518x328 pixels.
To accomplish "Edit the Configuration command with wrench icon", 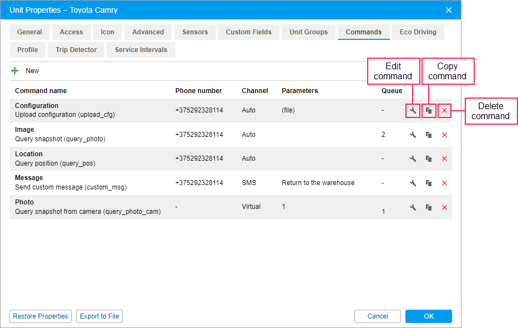I will pyautogui.click(x=413, y=111).
